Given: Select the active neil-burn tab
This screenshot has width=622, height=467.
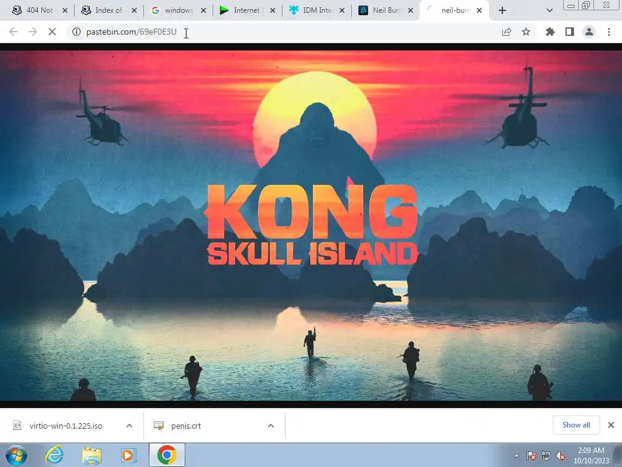Looking at the screenshot, I should pyautogui.click(x=454, y=10).
